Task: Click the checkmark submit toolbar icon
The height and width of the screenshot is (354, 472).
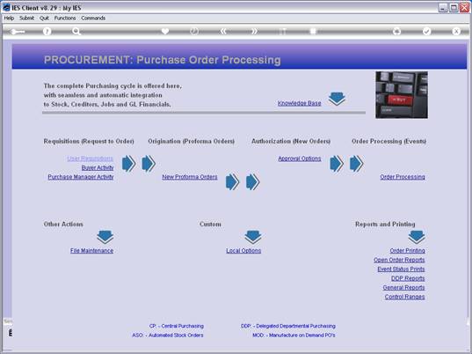Action: coord(426,31)
